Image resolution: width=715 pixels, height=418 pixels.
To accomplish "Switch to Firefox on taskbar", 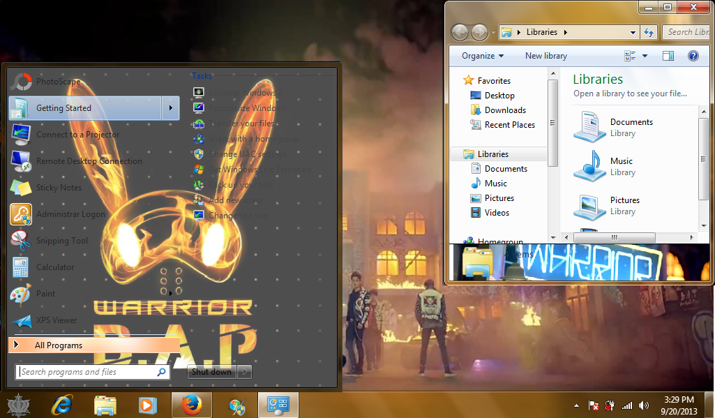I will 192,405.
